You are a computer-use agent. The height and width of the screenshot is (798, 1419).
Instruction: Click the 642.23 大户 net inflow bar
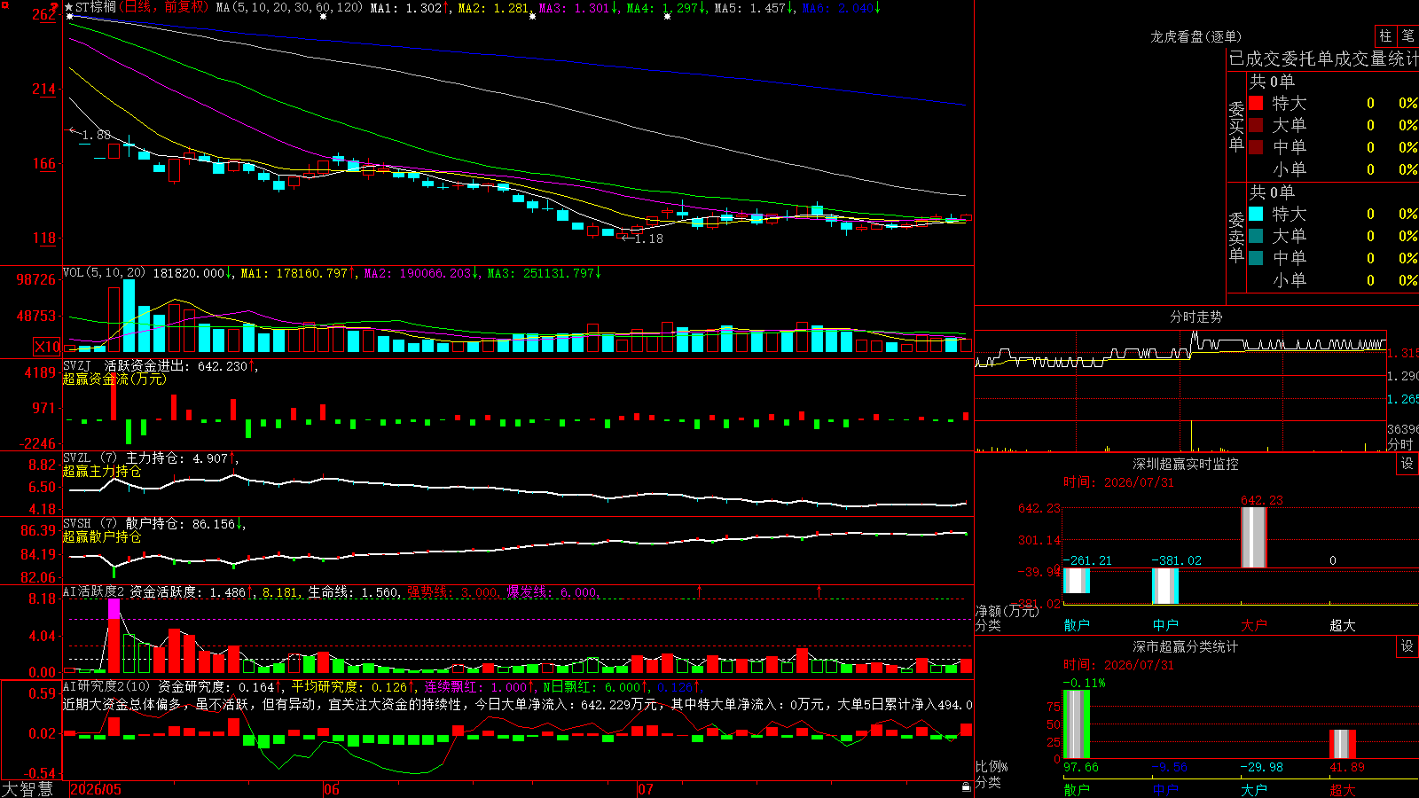coord(1254,537)
